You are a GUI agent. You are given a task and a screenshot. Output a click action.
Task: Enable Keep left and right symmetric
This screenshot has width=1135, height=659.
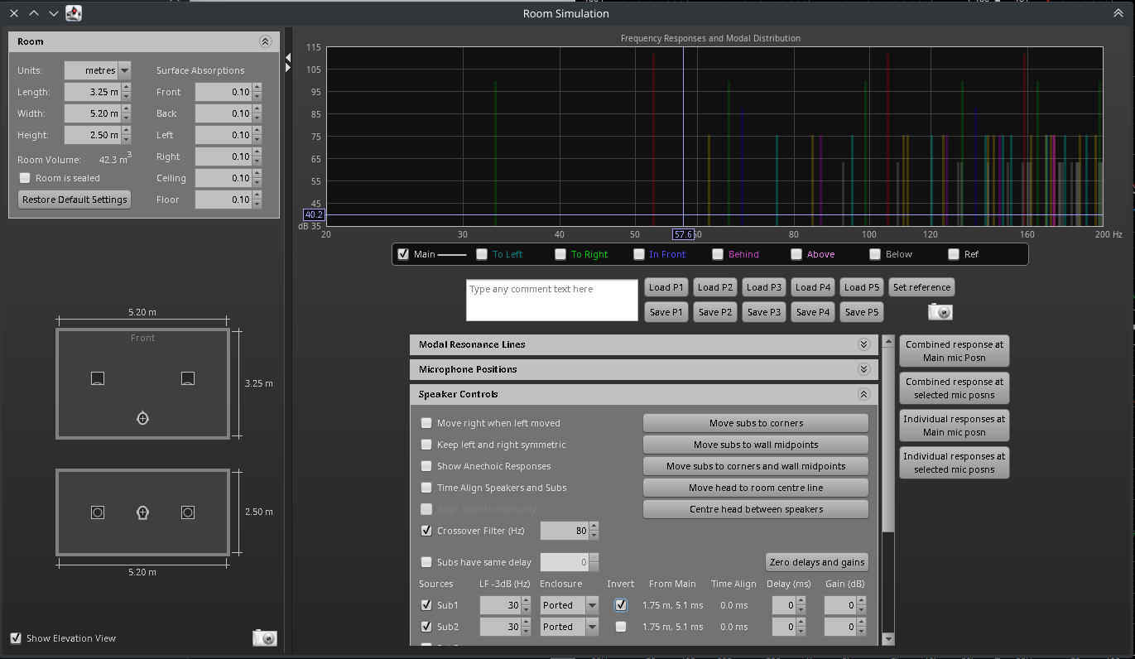426,445
